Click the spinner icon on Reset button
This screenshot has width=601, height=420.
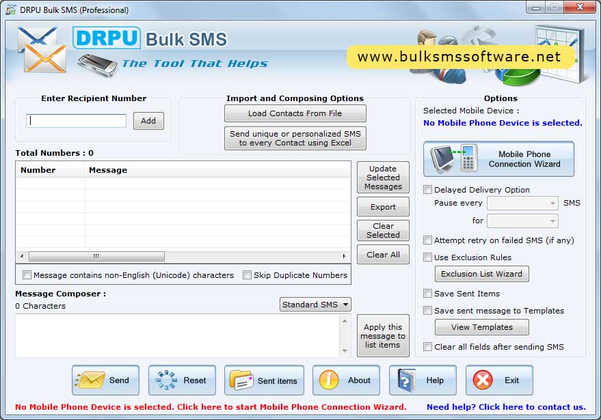[166, 380]
